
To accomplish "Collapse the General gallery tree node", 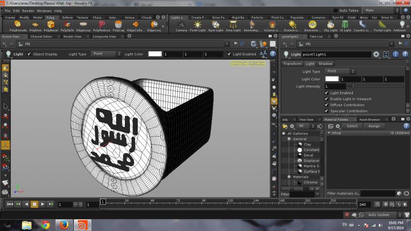I will [x=289, y=139].
